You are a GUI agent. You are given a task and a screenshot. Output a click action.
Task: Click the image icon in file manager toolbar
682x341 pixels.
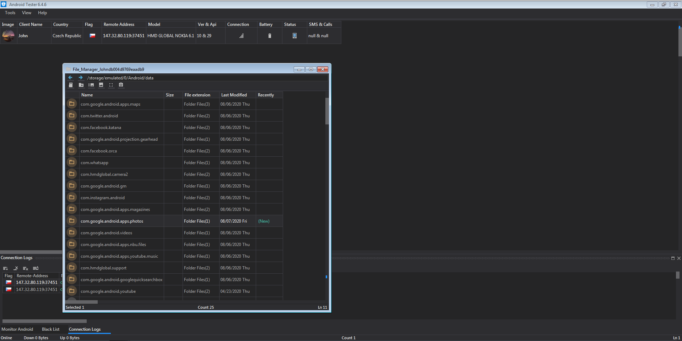point(101,85)
